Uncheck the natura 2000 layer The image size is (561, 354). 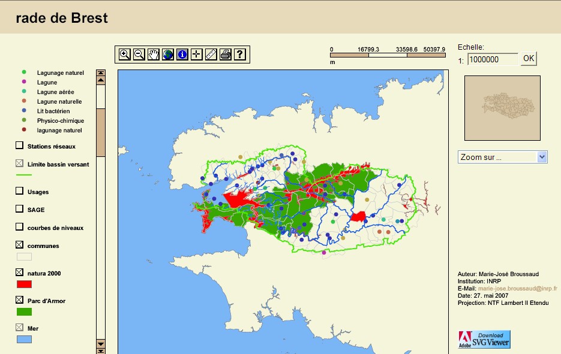20,273
